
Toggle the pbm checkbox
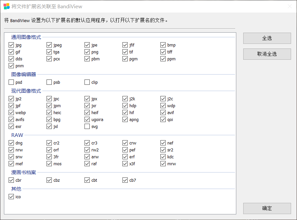pos(87,59)
